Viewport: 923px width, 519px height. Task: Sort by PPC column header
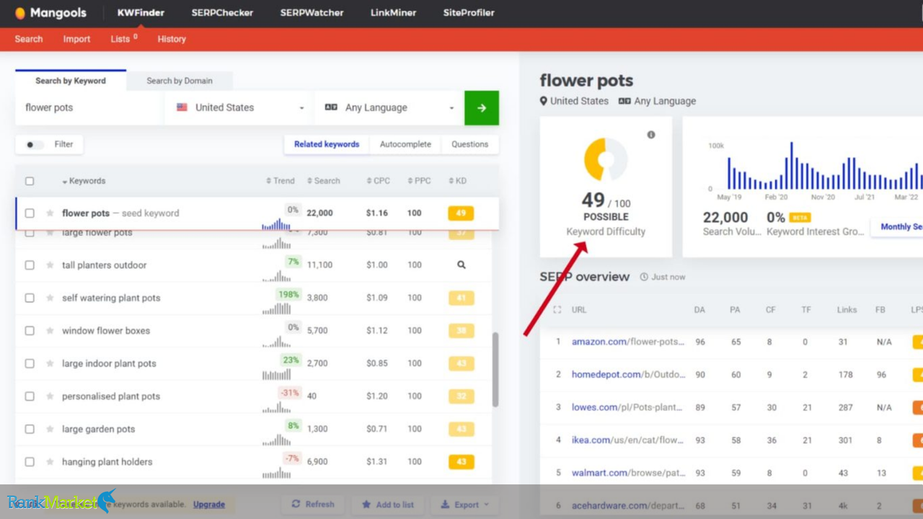pos(419,181)
